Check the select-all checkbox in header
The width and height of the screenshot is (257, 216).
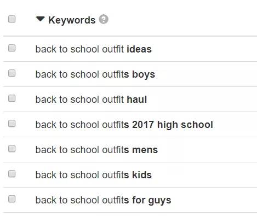(x=12, y=19)
